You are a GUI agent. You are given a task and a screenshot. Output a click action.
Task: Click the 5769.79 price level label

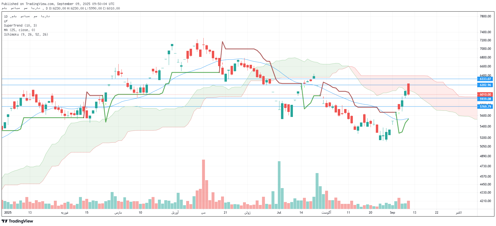pos(485,107)
